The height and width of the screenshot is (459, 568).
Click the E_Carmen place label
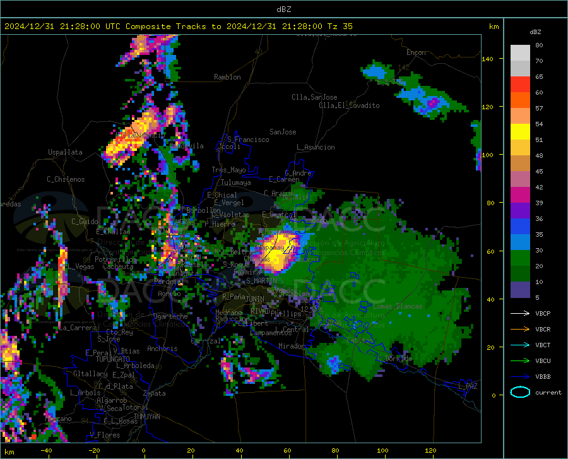(x=284, y=179)
